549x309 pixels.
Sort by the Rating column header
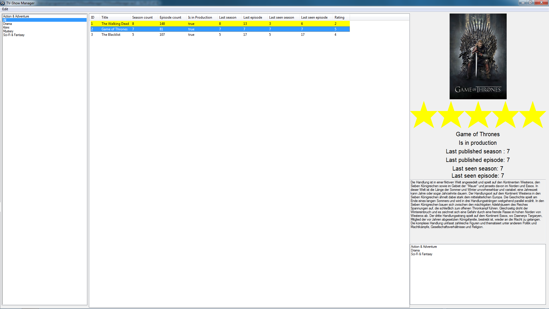tap(339, 17)
